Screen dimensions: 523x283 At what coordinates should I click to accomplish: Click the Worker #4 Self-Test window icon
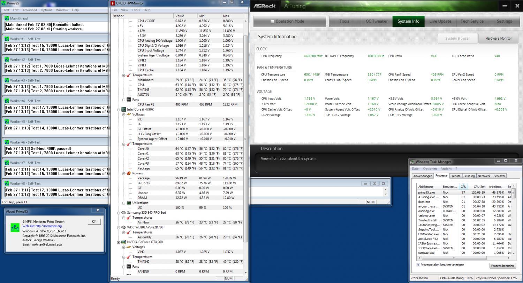[7, 101]
